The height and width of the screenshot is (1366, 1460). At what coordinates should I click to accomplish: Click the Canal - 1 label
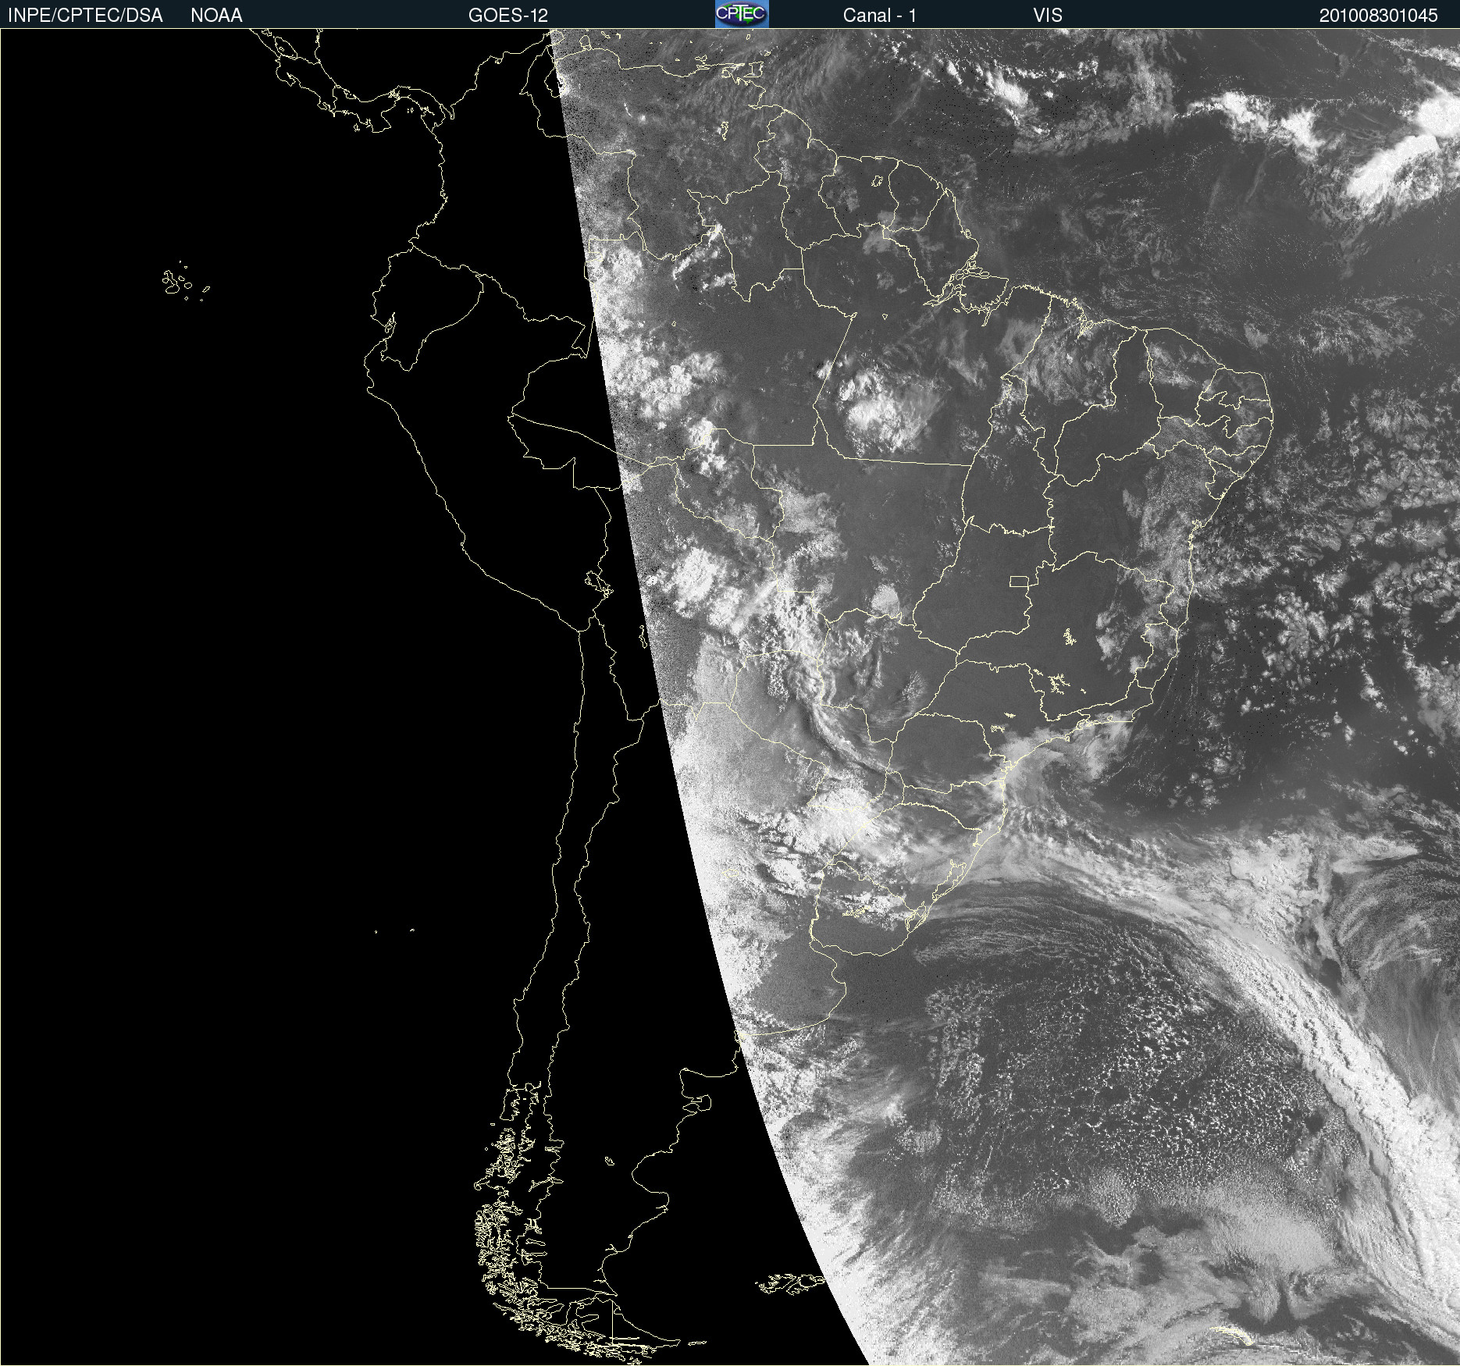(880, 16)
